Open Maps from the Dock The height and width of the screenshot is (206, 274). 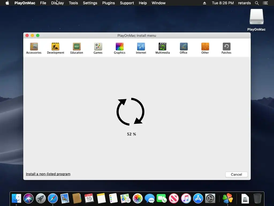tap(125, 198)
